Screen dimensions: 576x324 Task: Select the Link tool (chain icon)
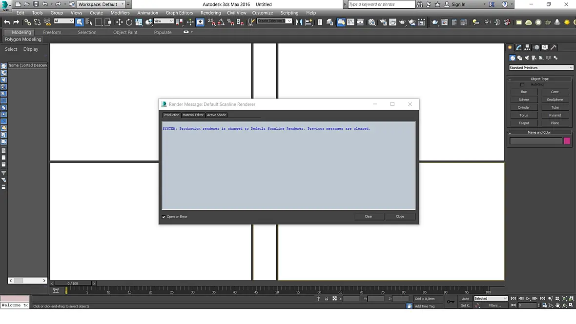[x=27, y=22]
